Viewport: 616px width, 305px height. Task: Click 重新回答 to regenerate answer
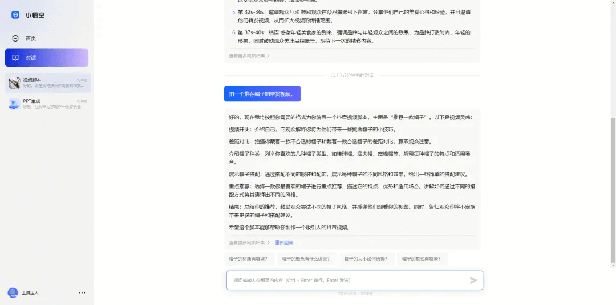(284, 242)
